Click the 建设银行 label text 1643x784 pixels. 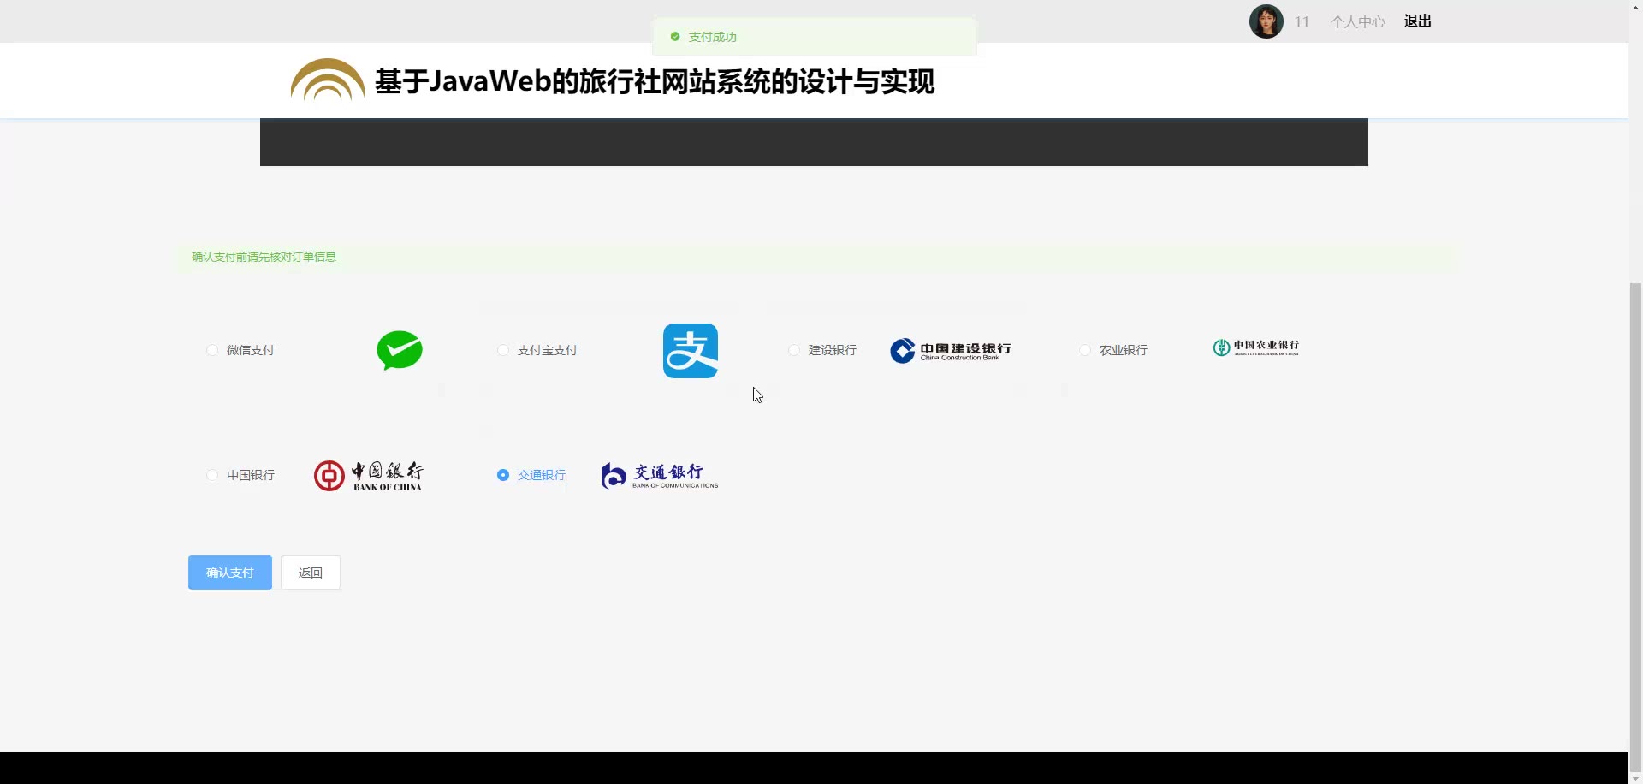(833, 350)
